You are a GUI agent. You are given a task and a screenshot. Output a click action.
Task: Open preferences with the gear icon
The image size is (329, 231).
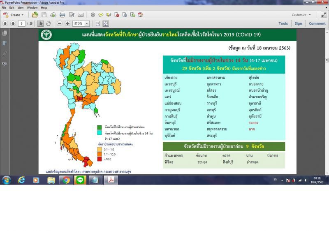click(x=93, y=15)
